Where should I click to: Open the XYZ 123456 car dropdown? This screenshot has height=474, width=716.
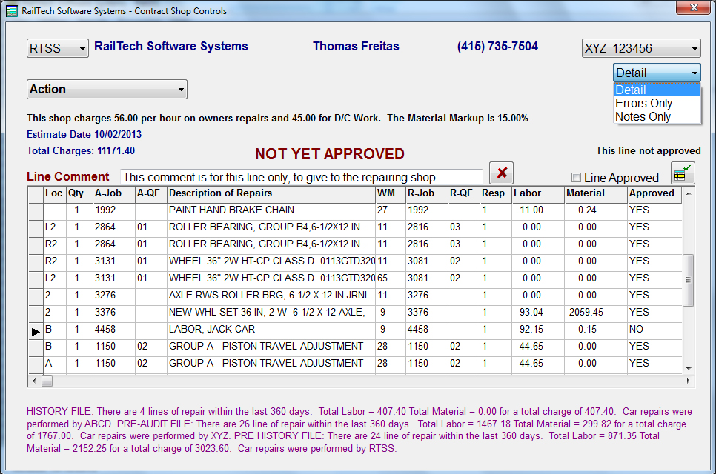click(641, 48)
